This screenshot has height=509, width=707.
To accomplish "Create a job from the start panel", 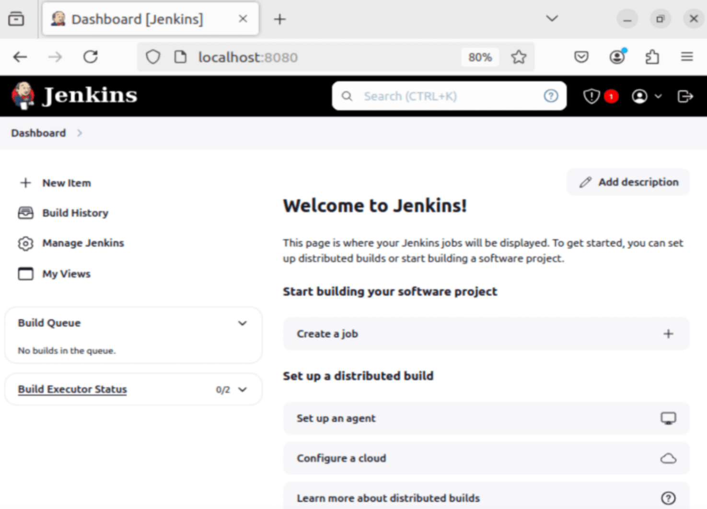I will click(486, 334).
